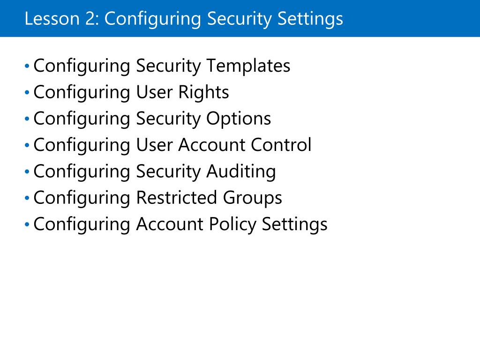Click the bullet dot before User Account Control
This screenshot has width=480, height=360.
pyautogui.click(x=27, y=145)
